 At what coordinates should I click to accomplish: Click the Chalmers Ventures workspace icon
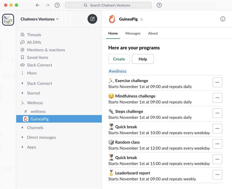pyautogui.click(x=8, y=19)
